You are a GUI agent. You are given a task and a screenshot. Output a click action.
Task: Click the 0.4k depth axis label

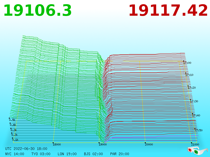coord(13,125)
